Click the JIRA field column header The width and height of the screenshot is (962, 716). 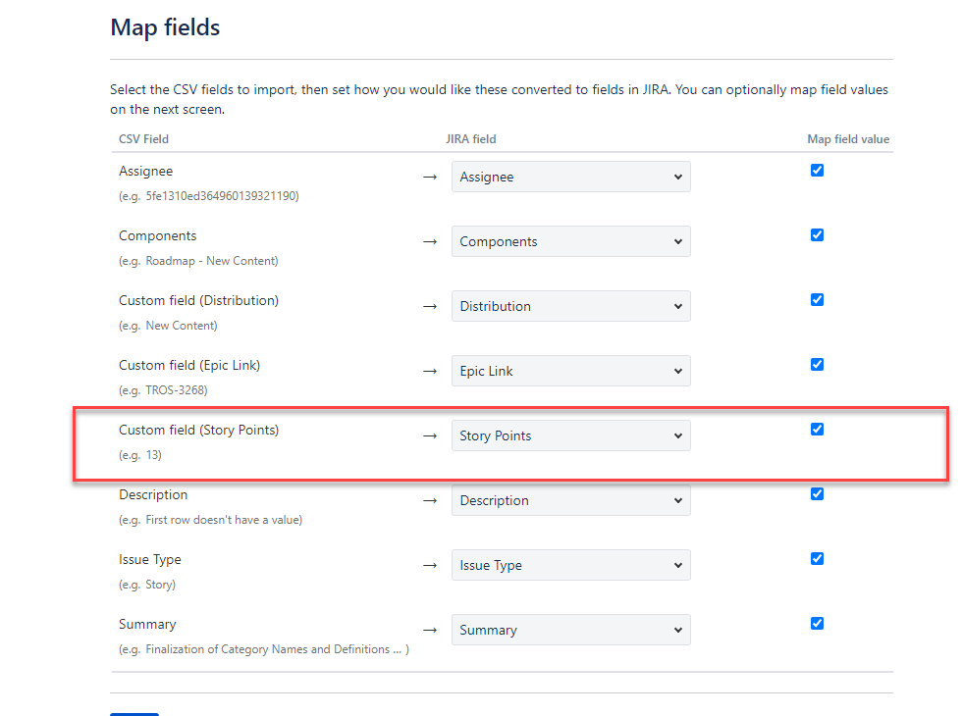[x=471, y=138]
